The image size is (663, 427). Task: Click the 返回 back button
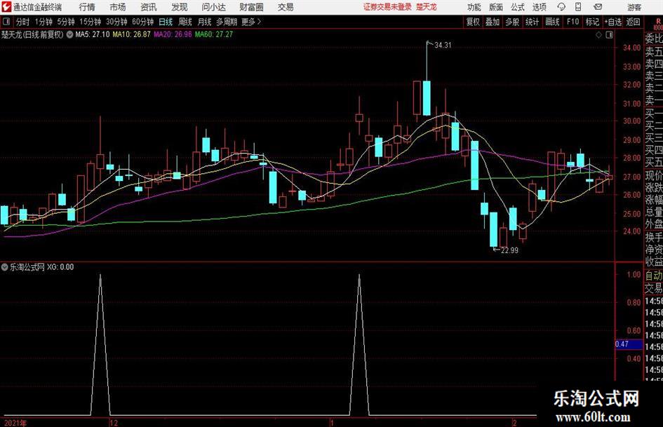633,22
